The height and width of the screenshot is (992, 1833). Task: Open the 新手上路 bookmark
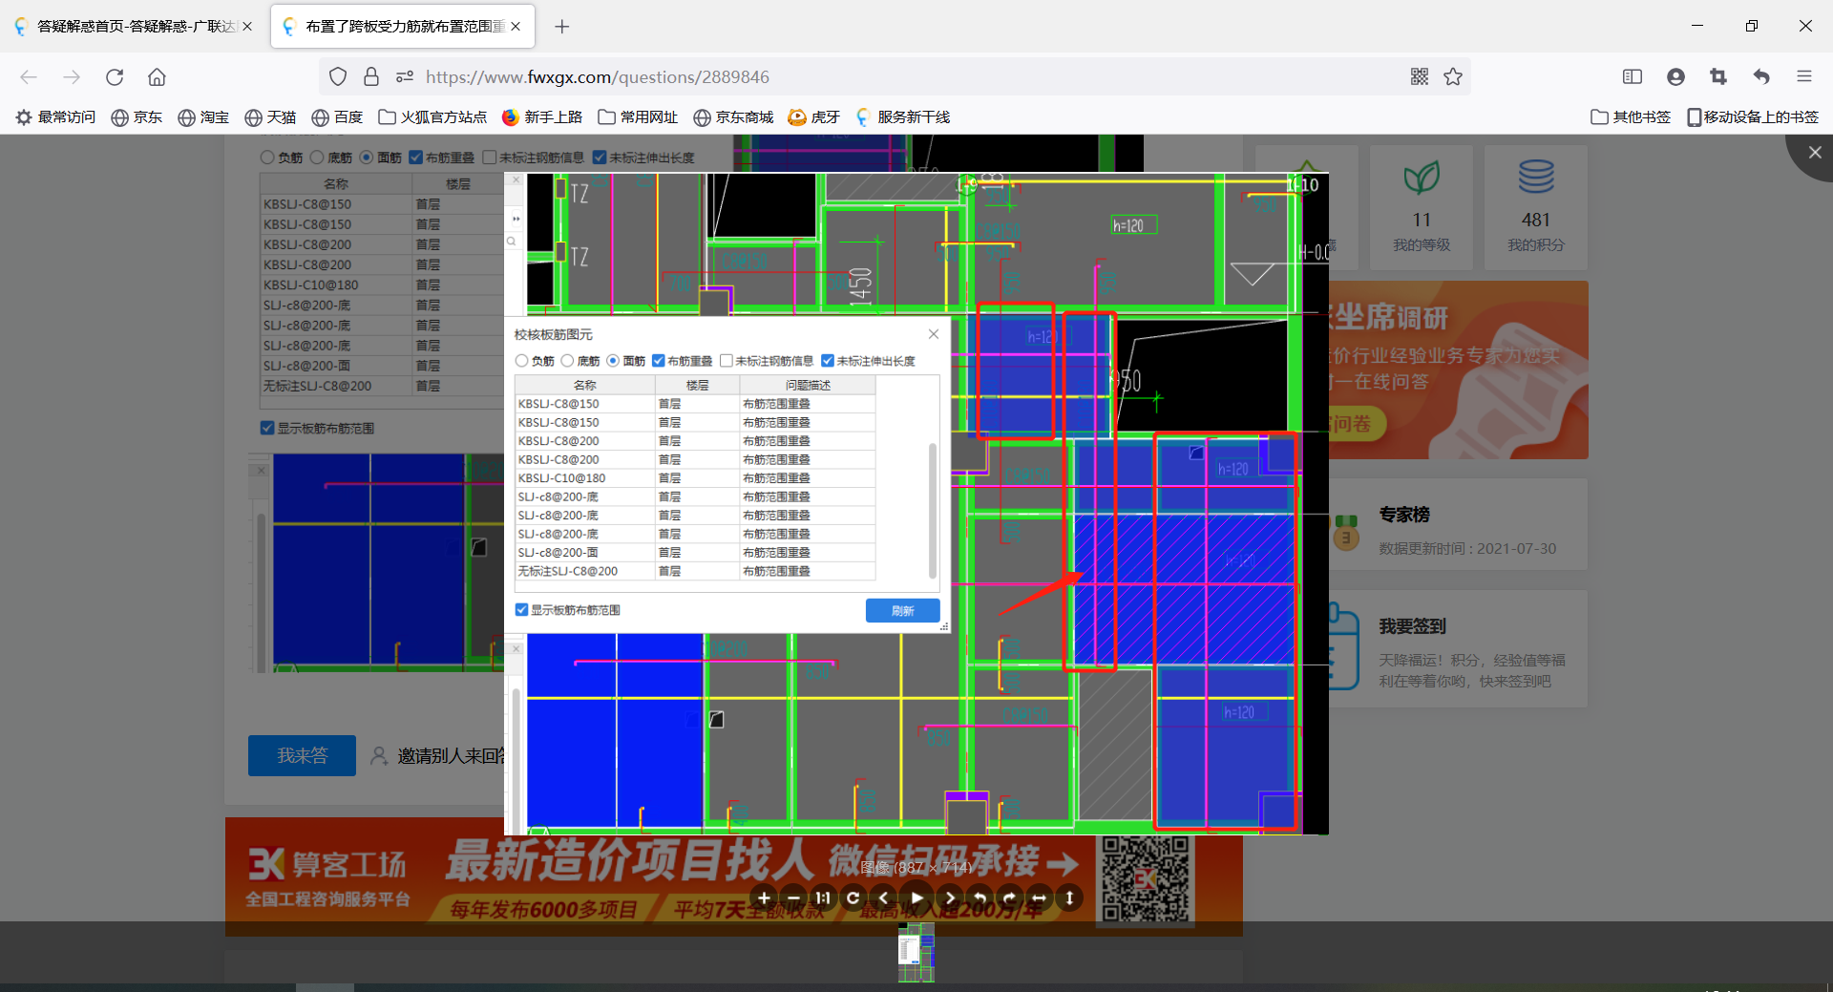point(542,117)
